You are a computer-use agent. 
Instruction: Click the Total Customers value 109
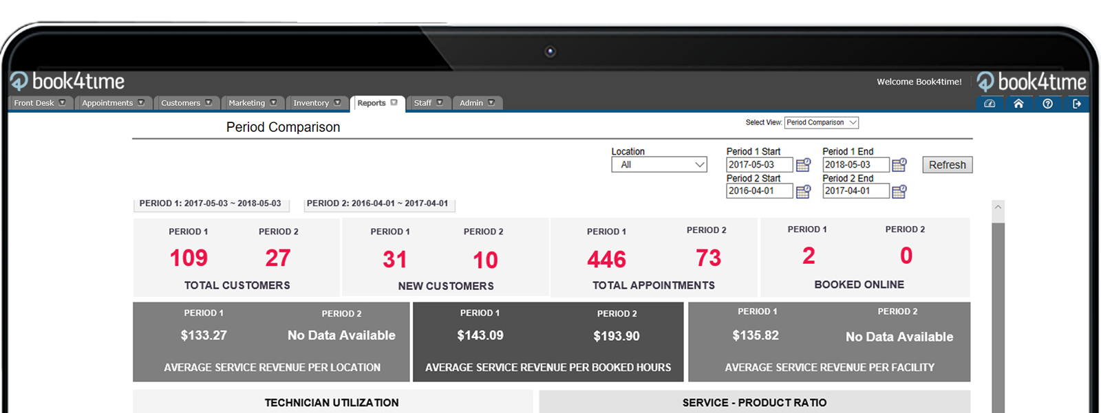pyautogui.click(x=189, y=258)
